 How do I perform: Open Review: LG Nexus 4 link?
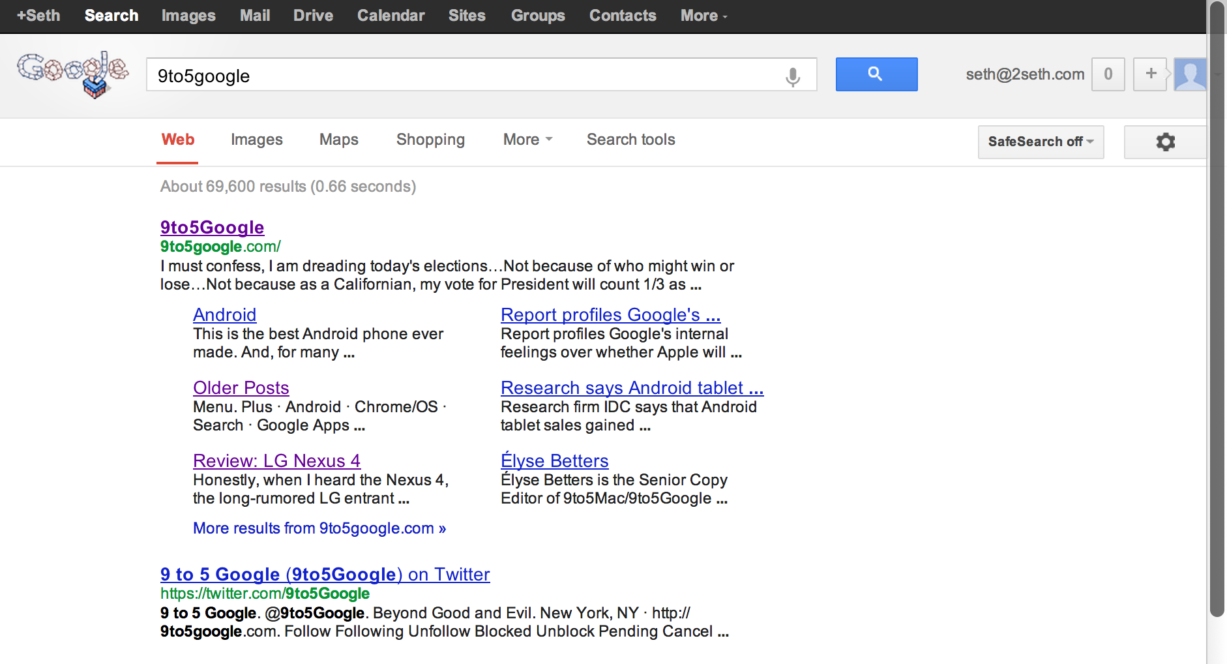[x=276, y=460]
